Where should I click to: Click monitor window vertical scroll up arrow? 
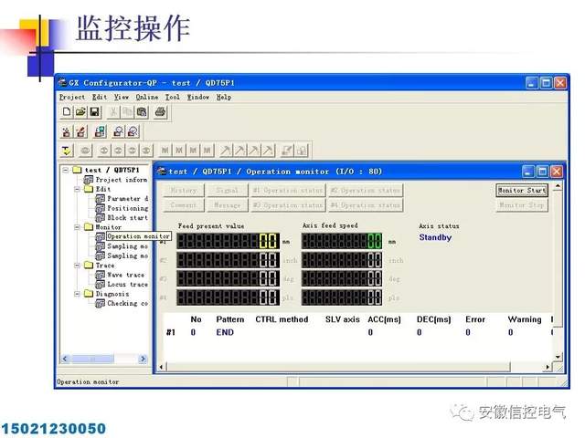[x=558, y=186]
